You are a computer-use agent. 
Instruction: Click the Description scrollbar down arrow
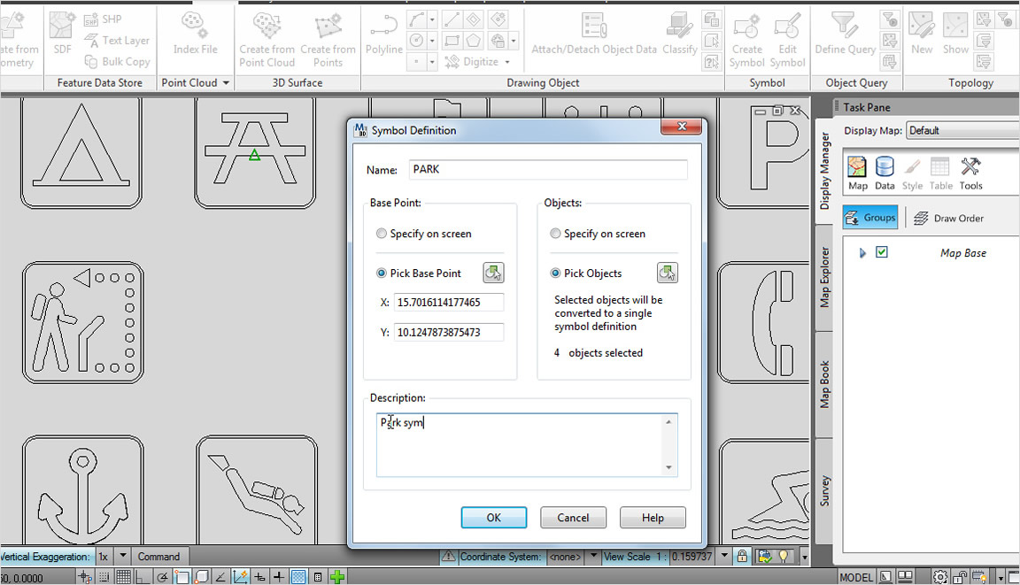point(668,468)
